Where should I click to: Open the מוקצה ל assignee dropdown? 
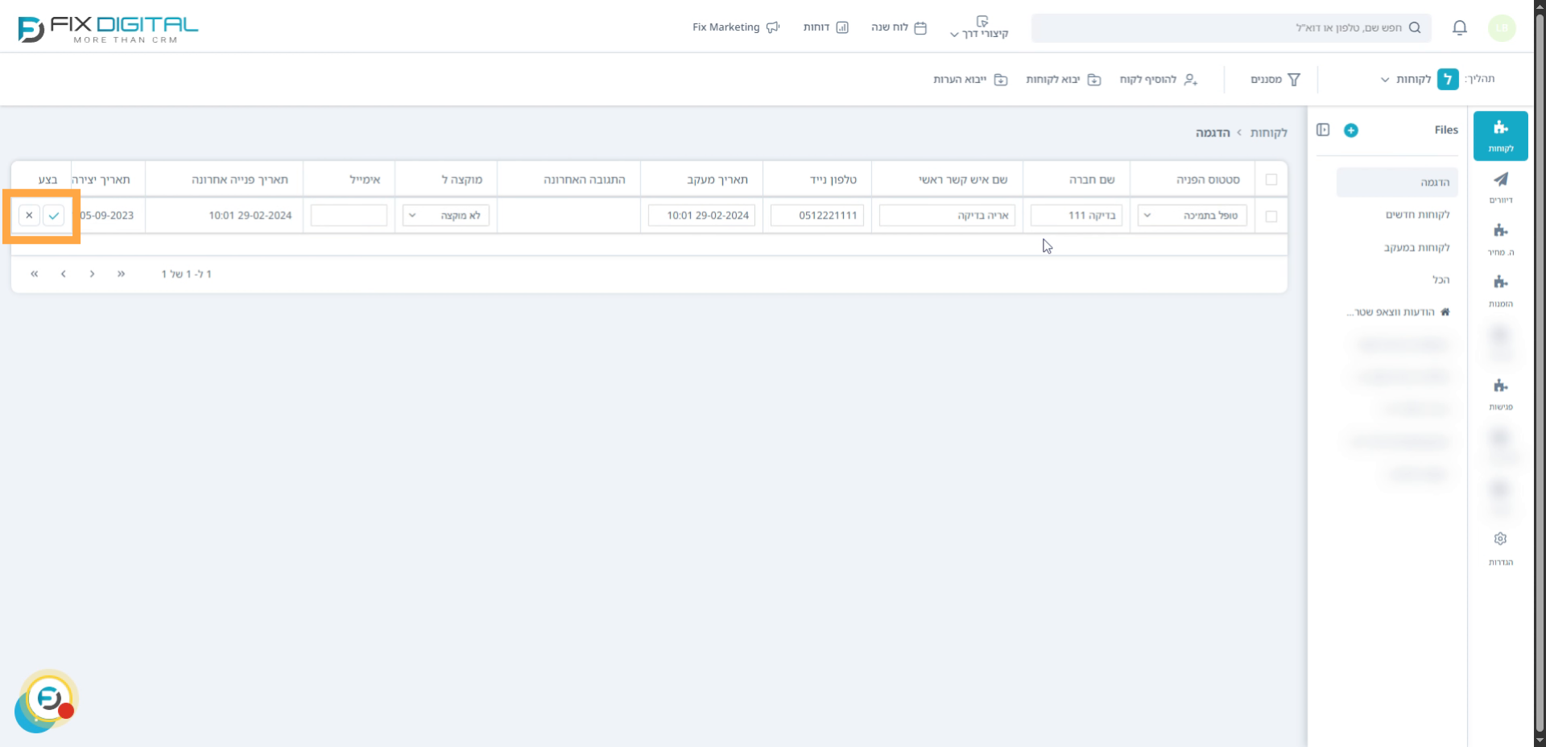coord(446,216)
